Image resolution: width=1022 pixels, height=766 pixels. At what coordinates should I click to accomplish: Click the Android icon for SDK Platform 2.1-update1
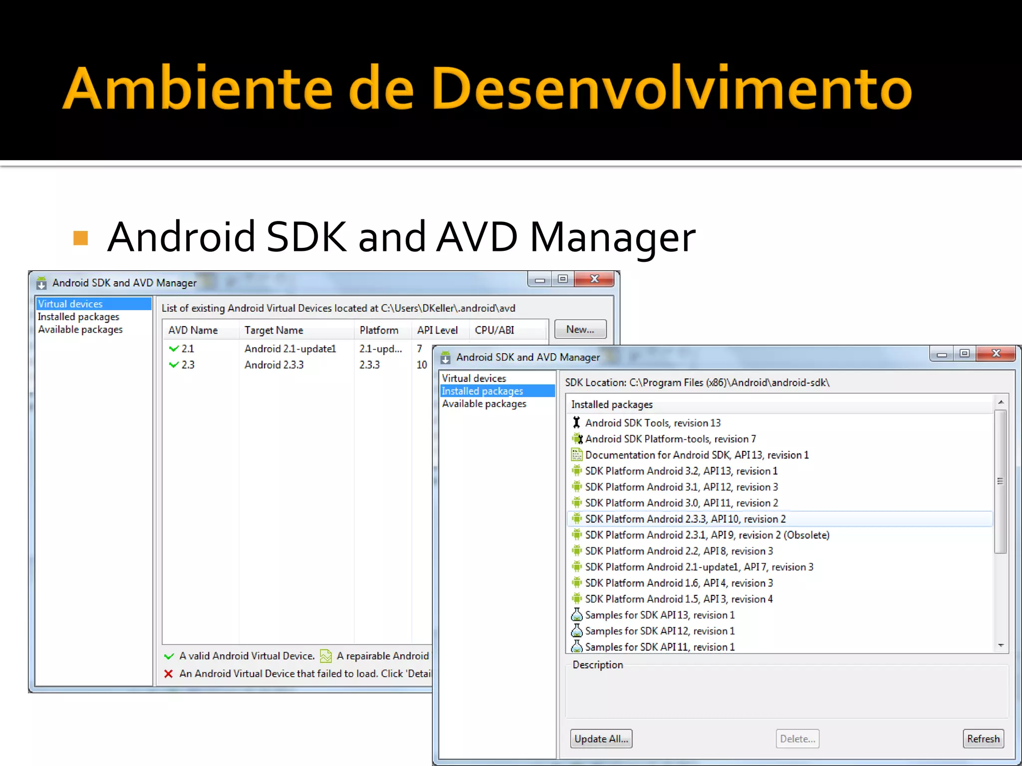[x=577, y=567]
